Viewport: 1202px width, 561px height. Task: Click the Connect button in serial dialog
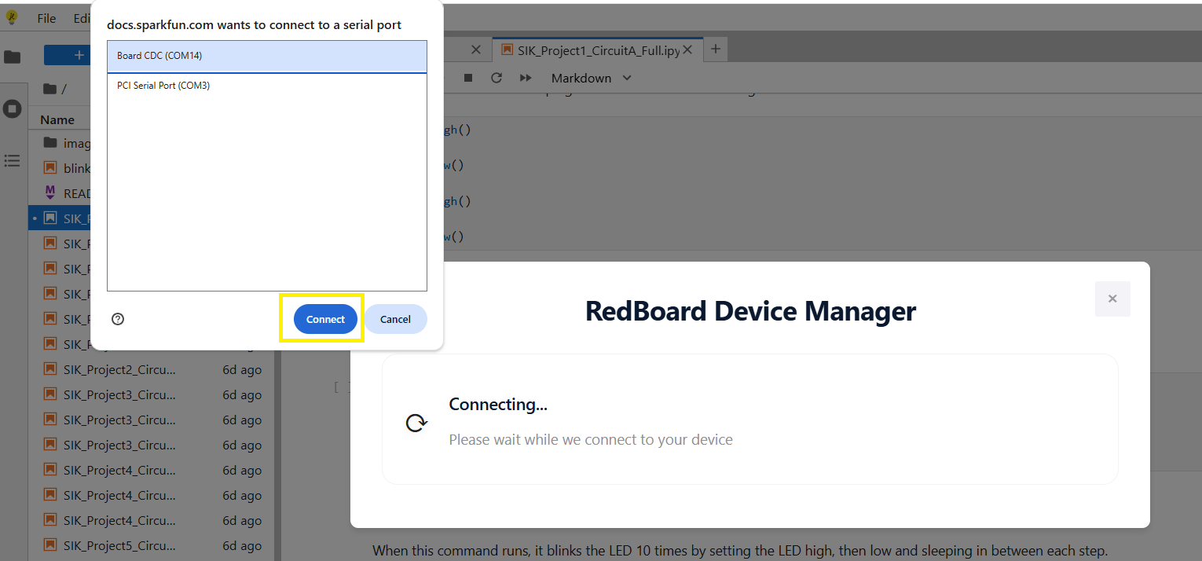pos(325,319)
